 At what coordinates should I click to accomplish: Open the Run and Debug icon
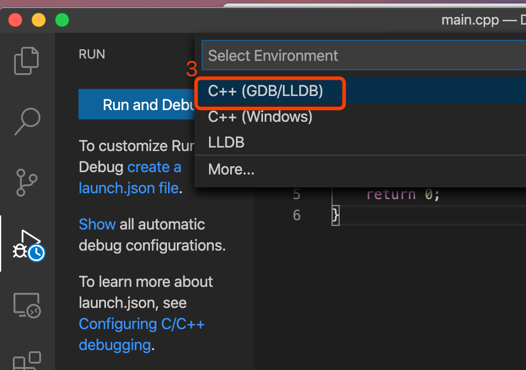pyautogui.click(x=28, y=246)
